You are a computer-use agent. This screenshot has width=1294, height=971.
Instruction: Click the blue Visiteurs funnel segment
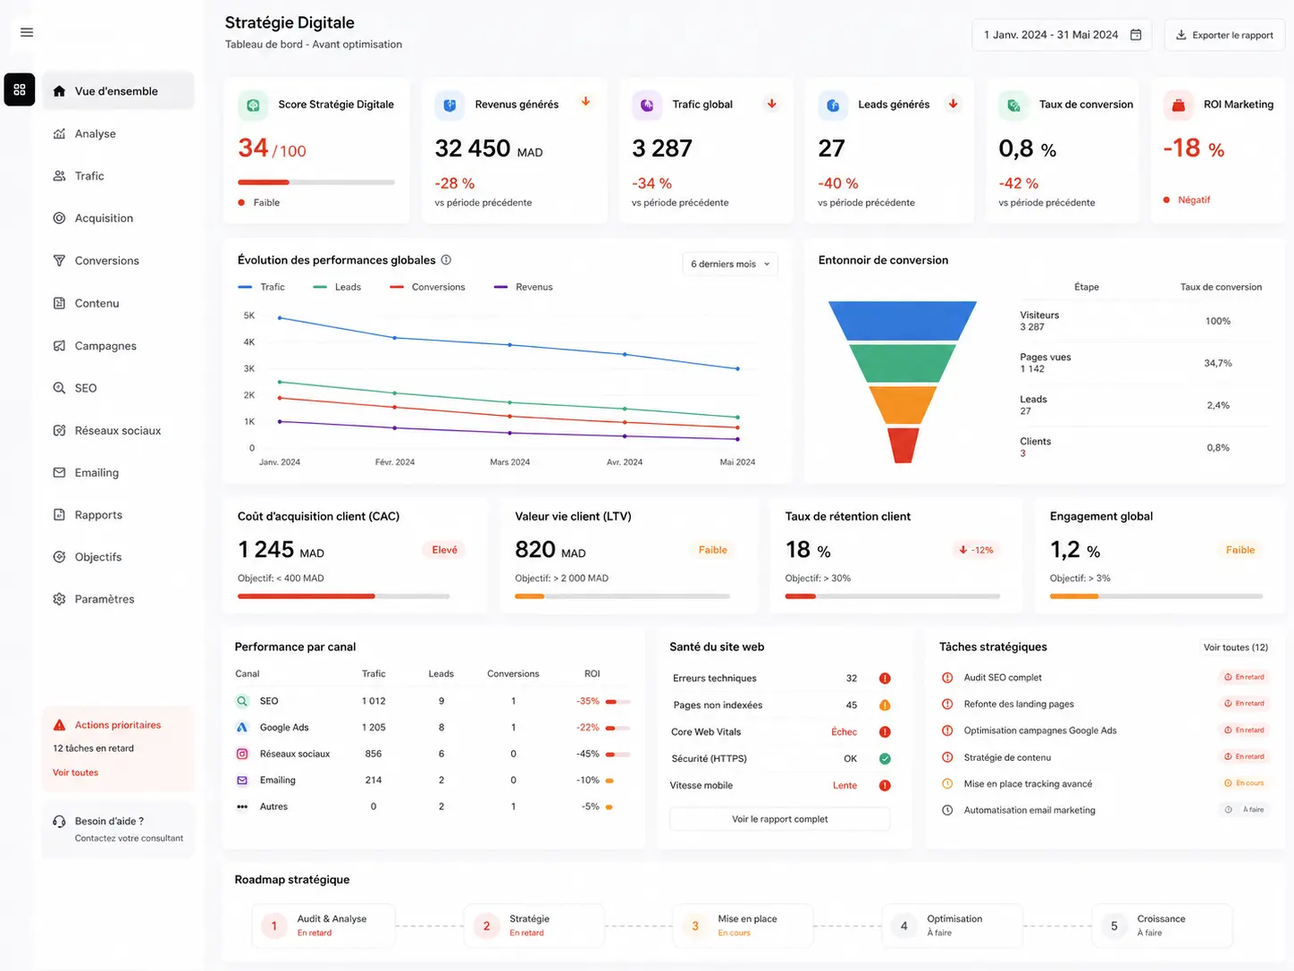[903, 321]
